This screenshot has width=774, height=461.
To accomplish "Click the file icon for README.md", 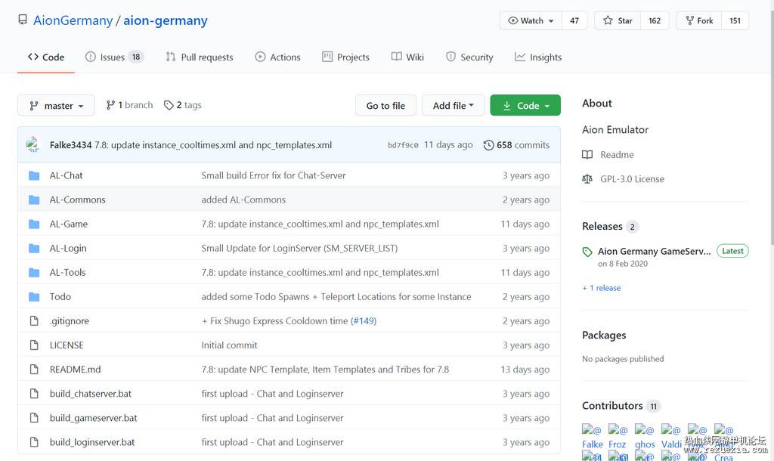I will click(34, 370).
